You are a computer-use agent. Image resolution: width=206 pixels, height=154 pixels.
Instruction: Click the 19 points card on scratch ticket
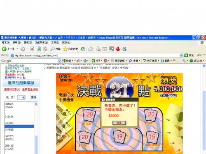119,136
